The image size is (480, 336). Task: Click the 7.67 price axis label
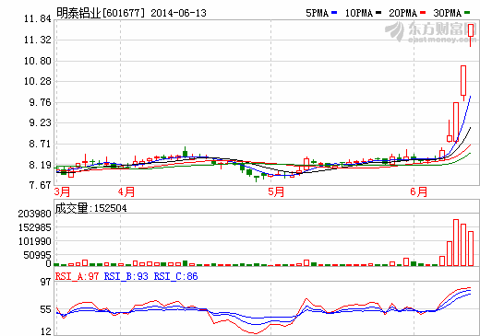pos(40,185)
